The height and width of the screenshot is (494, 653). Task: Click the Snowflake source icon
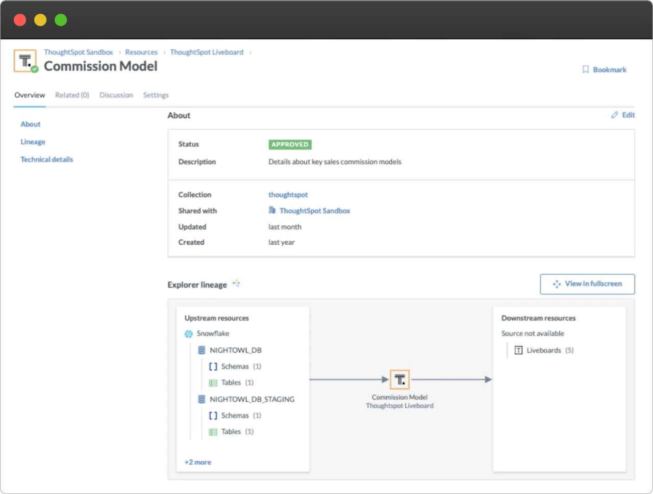click(x=189, y=334)
